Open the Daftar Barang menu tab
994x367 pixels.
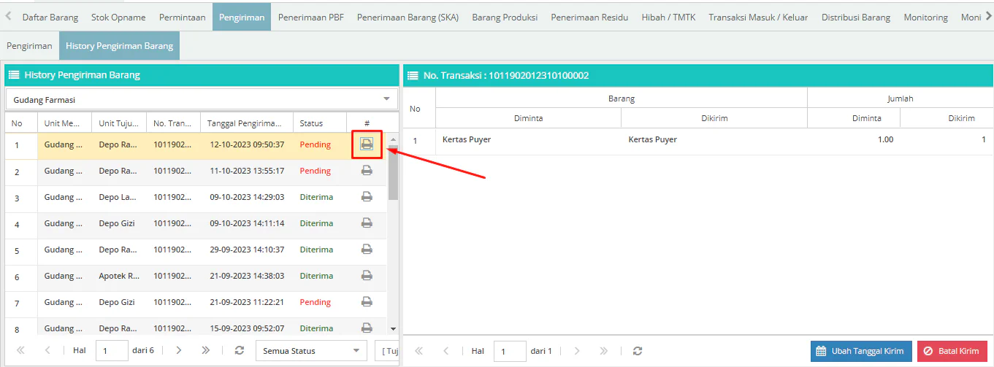click(x=50, y=17)
